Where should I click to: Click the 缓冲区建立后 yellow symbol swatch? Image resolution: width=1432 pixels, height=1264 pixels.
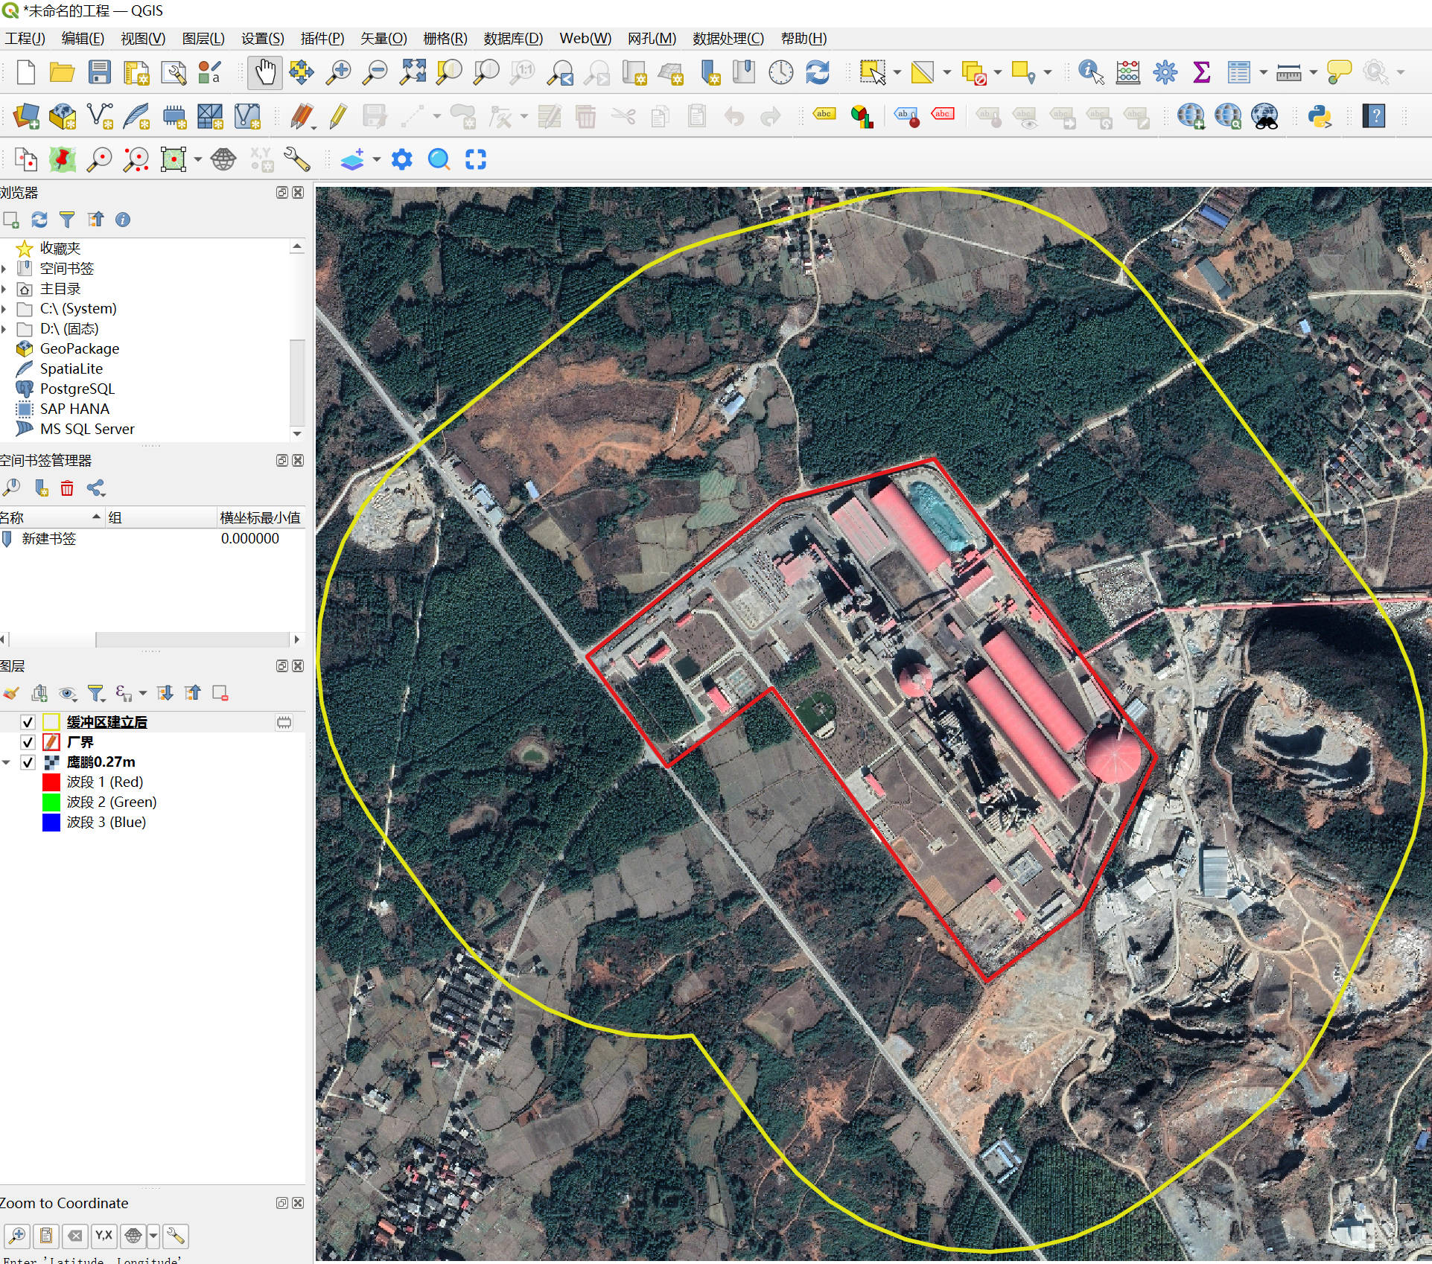click(51, 722)
